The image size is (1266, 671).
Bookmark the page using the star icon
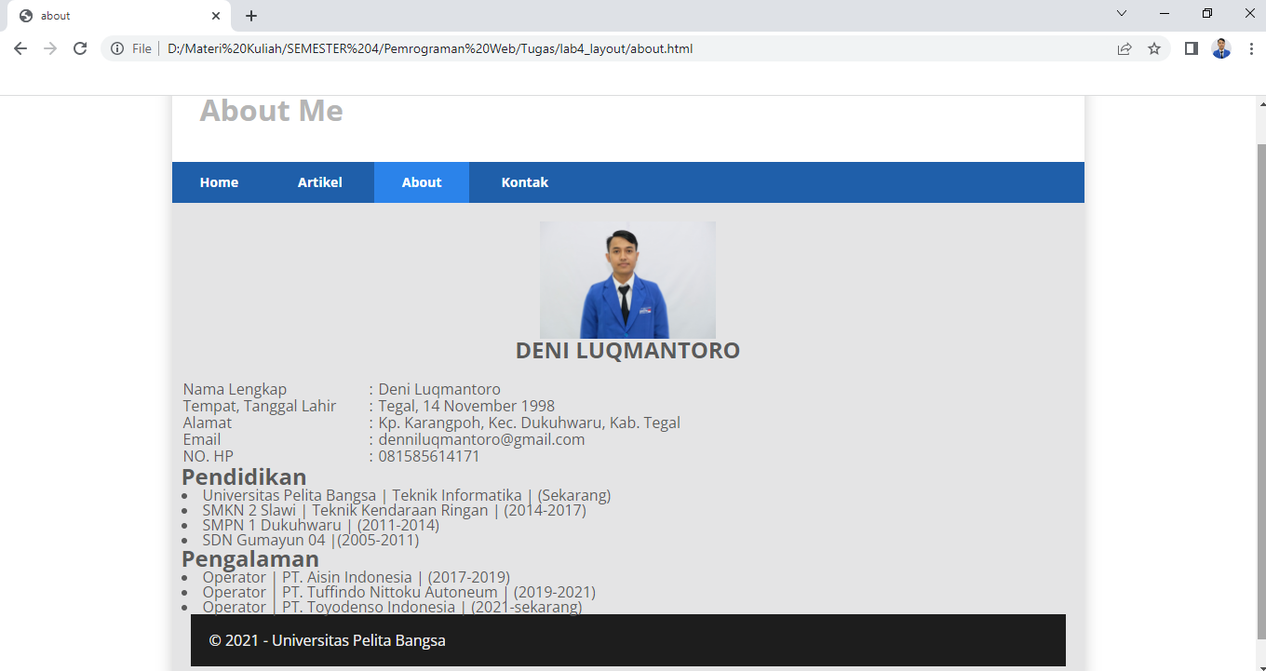[x=1154, y=48]
